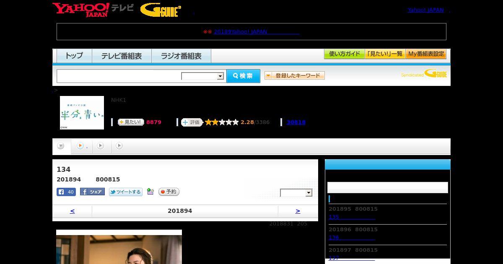Click the Facebook シェア button

coord(92,192)
